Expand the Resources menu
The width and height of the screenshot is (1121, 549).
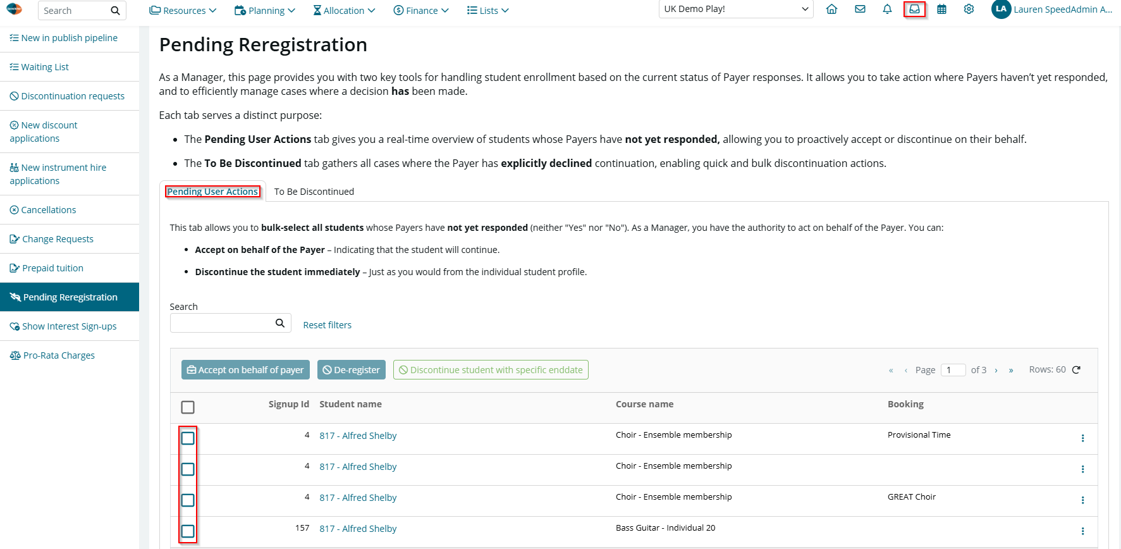click(x=183, y=11)
